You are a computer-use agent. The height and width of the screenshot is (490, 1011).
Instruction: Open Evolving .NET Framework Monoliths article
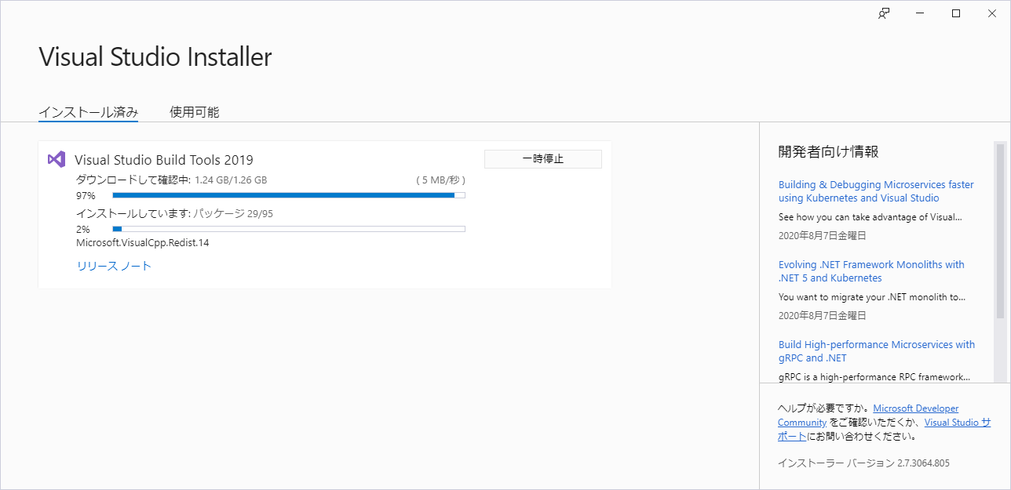pos(871,271)
